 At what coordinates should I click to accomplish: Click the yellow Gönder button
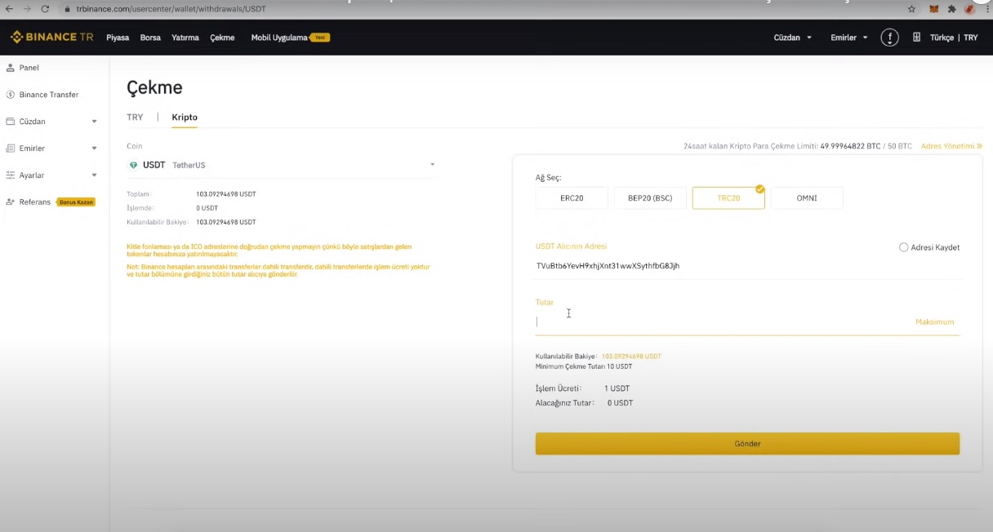[747, 444]
